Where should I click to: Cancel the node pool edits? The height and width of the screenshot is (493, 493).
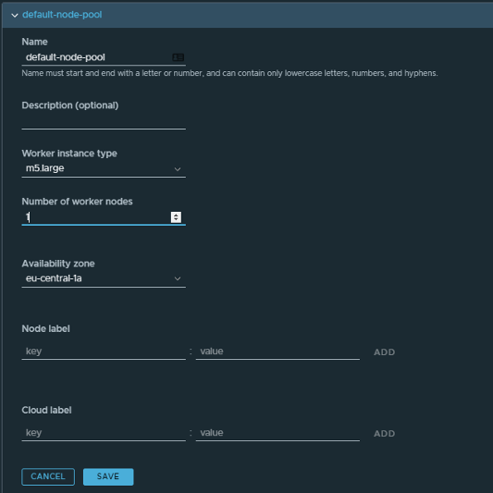click(x=48, y=476)
